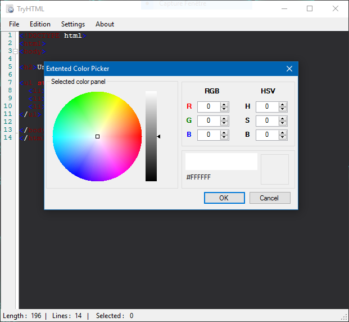349x322 pixels.
Task: Increase the H hue spinner value
Action: pos(283,104)
